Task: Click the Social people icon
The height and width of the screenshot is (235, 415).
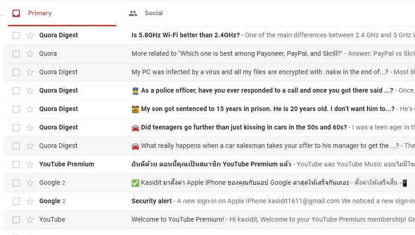Action: coord(133,13)
